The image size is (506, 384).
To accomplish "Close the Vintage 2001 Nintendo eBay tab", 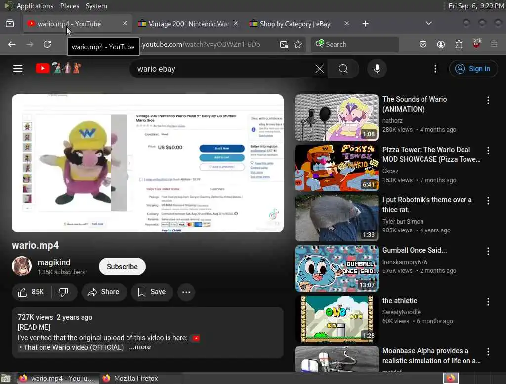I will coord(236,23).
